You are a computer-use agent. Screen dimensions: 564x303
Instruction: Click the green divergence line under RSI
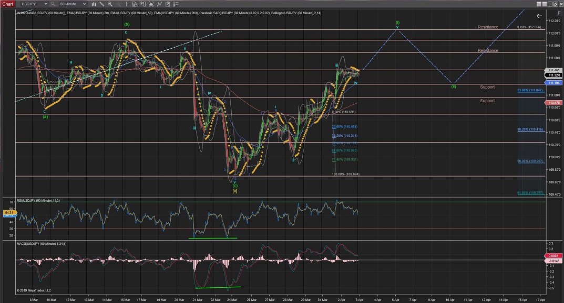(x=213, y=238)
